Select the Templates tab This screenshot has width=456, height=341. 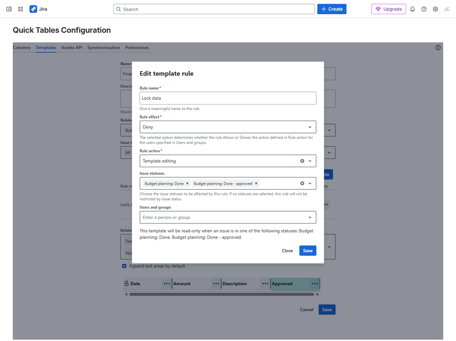[46, 48]
